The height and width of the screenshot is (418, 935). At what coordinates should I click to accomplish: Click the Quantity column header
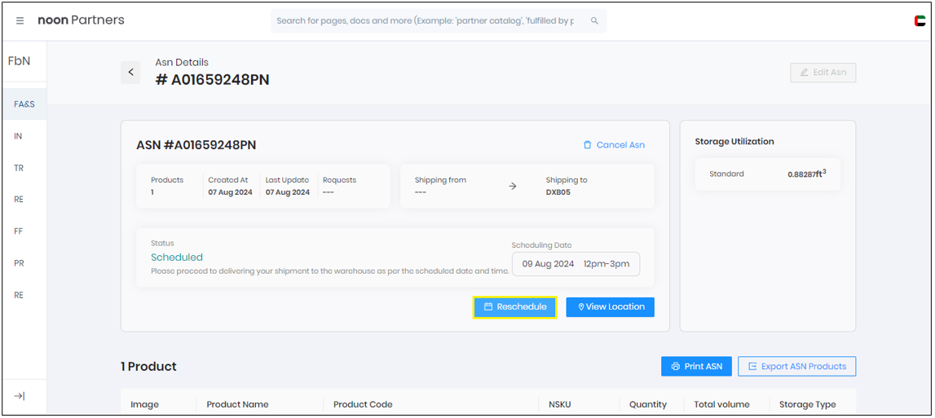[647, 404]
